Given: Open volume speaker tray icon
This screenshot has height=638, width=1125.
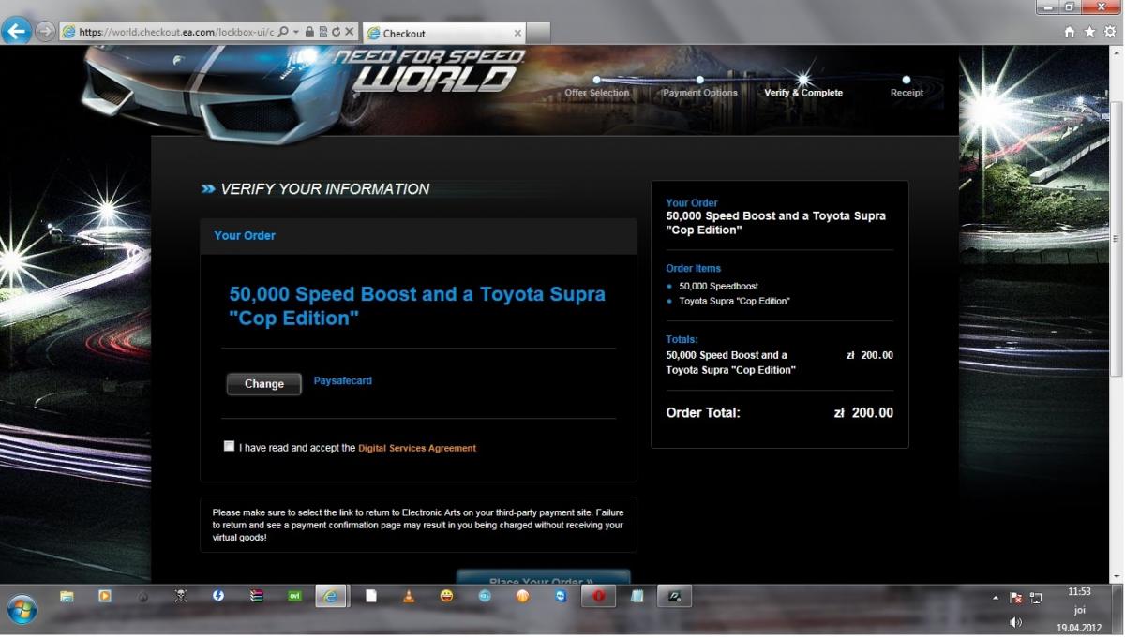Looking at the screenshot, I should coord(1015,621).
